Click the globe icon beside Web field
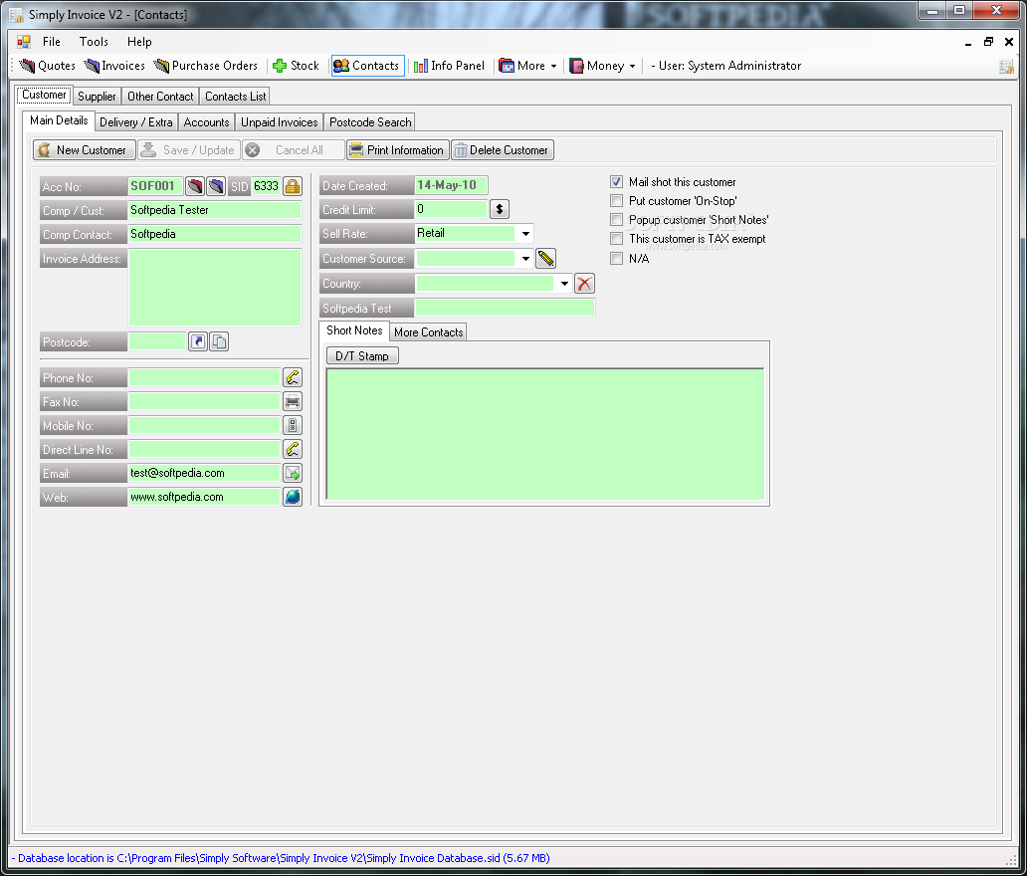 coord(293,497)
